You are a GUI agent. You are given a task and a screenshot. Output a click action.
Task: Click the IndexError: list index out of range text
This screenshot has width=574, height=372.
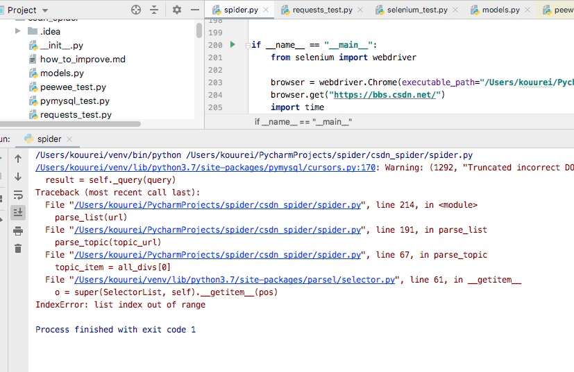121,305
